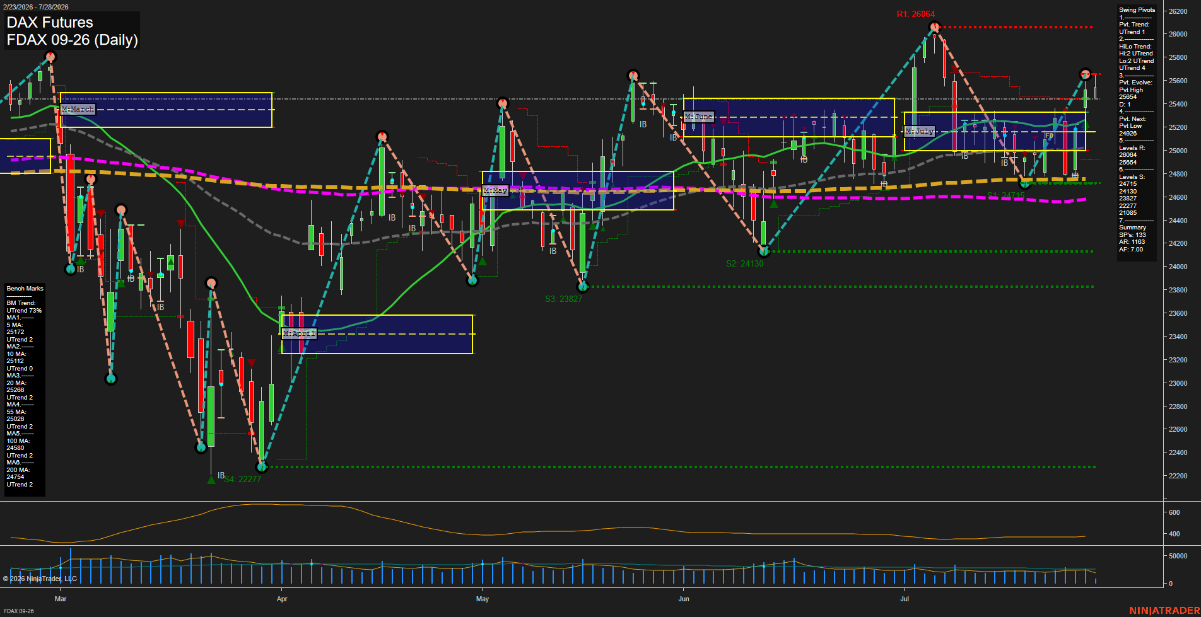Click the Jul label on time axis
The width and height of the screenshot is (1201, 617).
tap(905, 599)
